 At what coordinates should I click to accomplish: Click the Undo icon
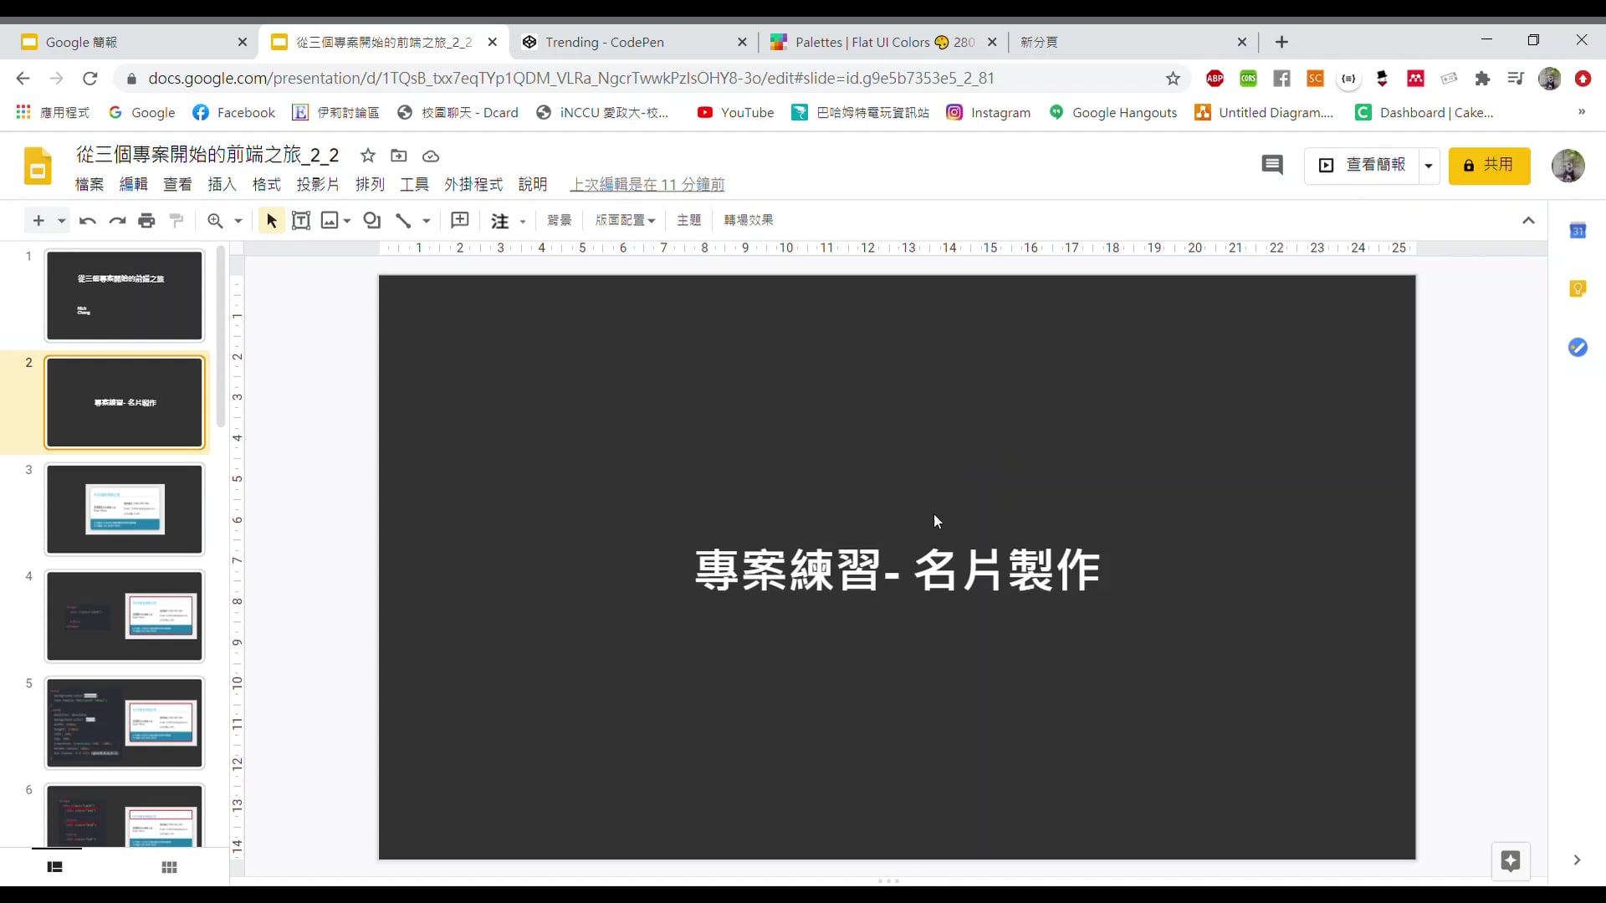pyautogui.click(x=87, y=220)
